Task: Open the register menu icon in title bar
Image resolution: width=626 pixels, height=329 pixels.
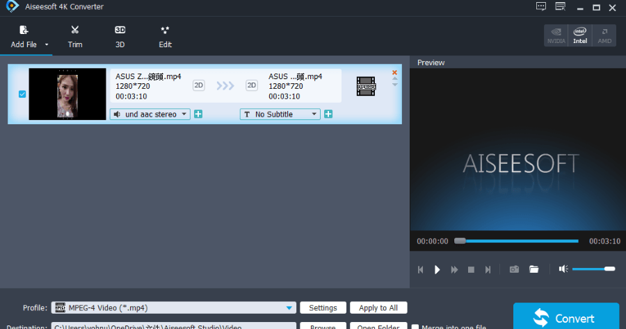Action: [x=561, y=6]
